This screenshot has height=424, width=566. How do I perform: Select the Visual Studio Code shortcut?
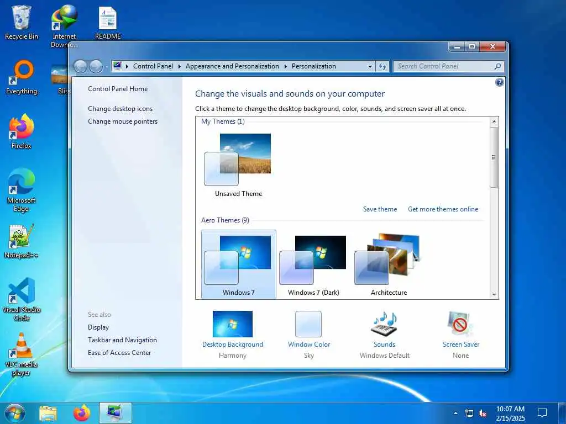[x=22, y=300]
